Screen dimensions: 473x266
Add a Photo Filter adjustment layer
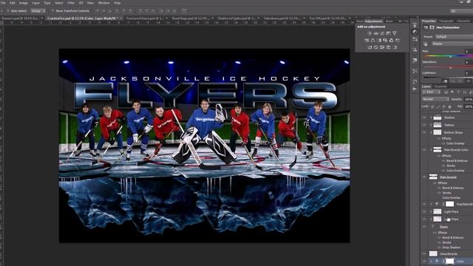pyautogui.click(x=385, y=41)
